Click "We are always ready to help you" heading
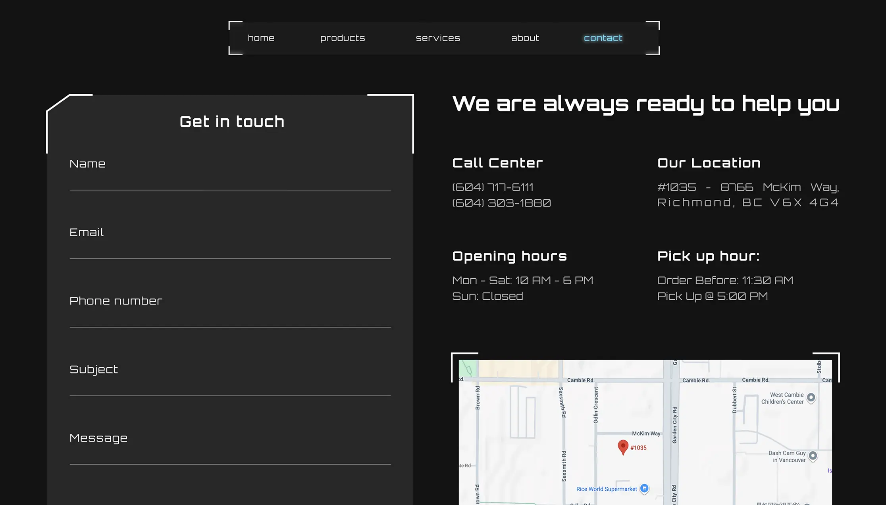Screen dimensions: 886x505 pyautogui.click(x=646, y=104)
